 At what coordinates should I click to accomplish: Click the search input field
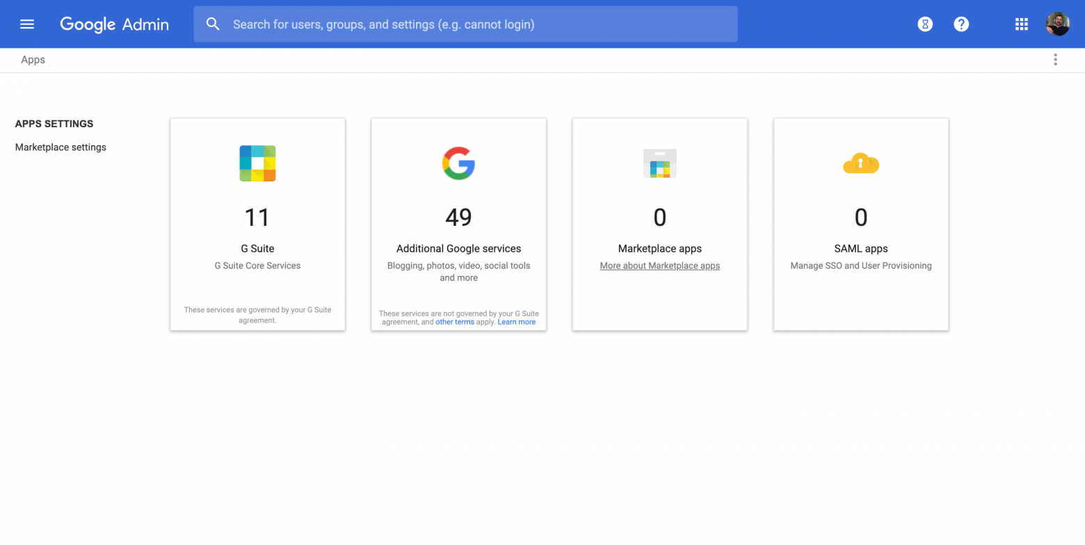coord(465,24)
